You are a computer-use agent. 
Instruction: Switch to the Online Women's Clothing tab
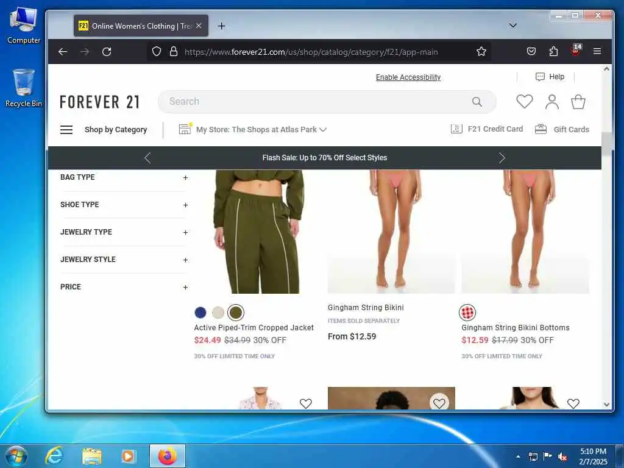[141, 26]
